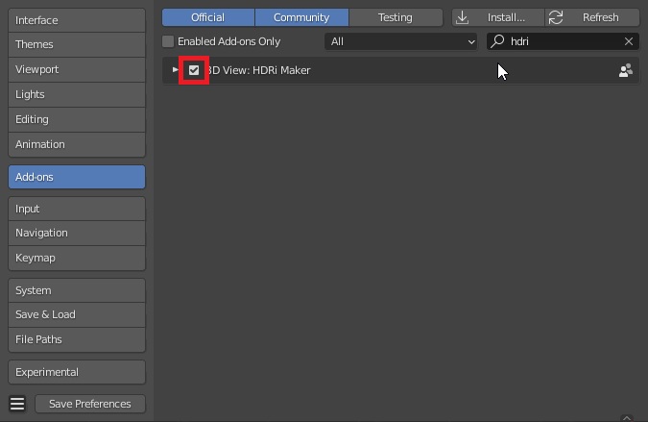The width and height of the screenshot is (648, 422).
Task: Expand the HDRi Maker add-on details
Action: (x=176, y=70)
